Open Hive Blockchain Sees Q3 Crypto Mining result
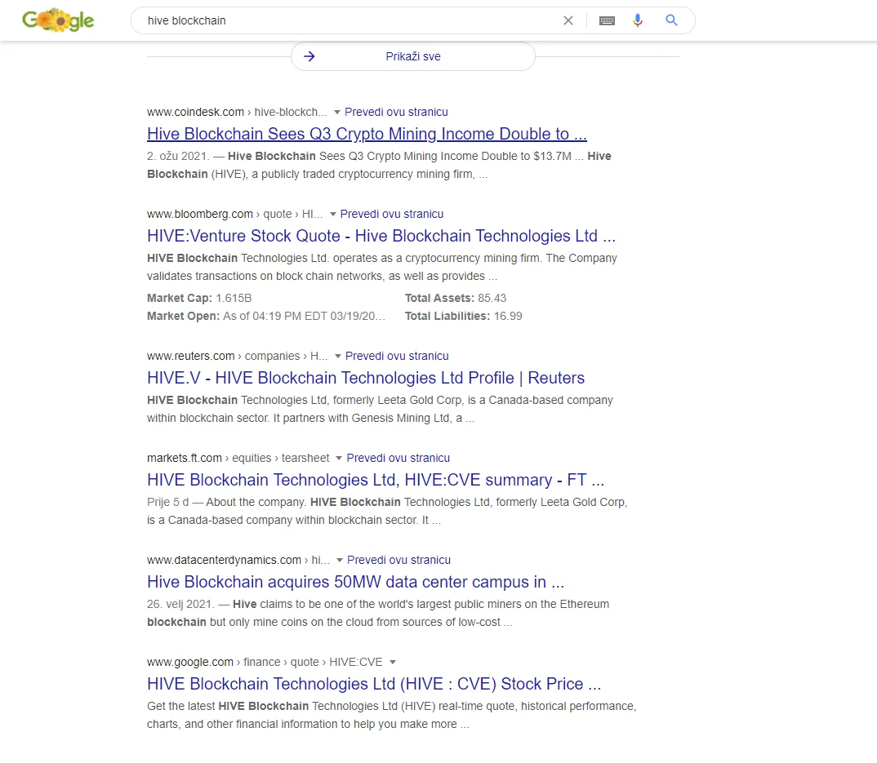The width and height of the screenshot is (877, 763). coord(367,134)
